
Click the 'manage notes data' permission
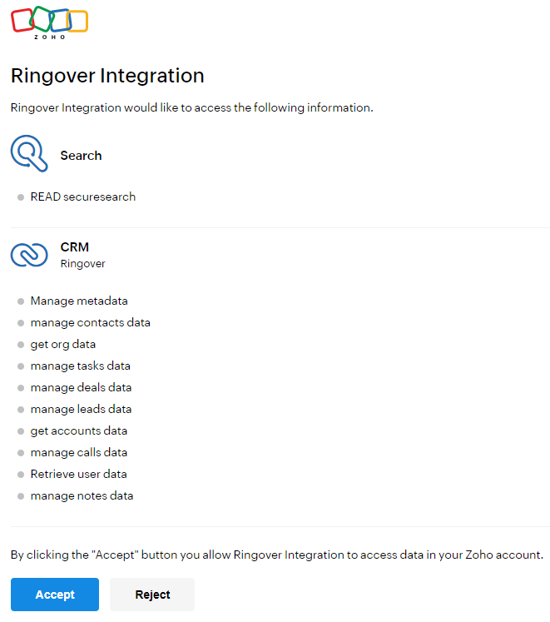(82, 496)
